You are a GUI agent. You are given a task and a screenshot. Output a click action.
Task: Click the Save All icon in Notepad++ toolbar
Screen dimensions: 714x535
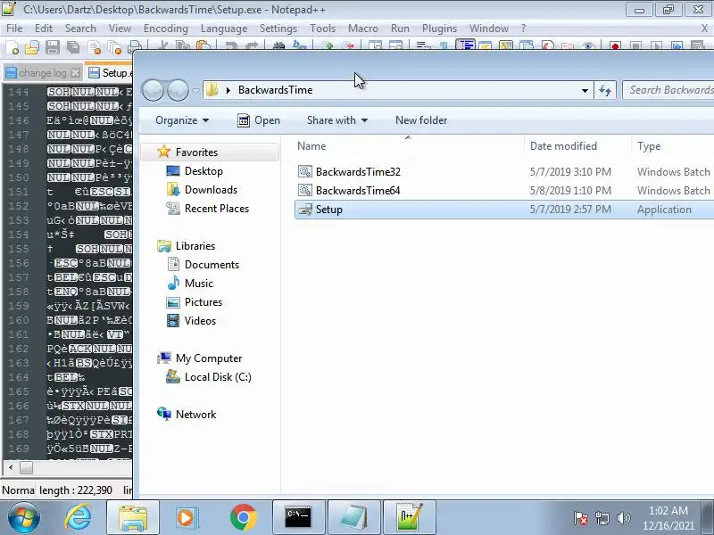[73, 47]
